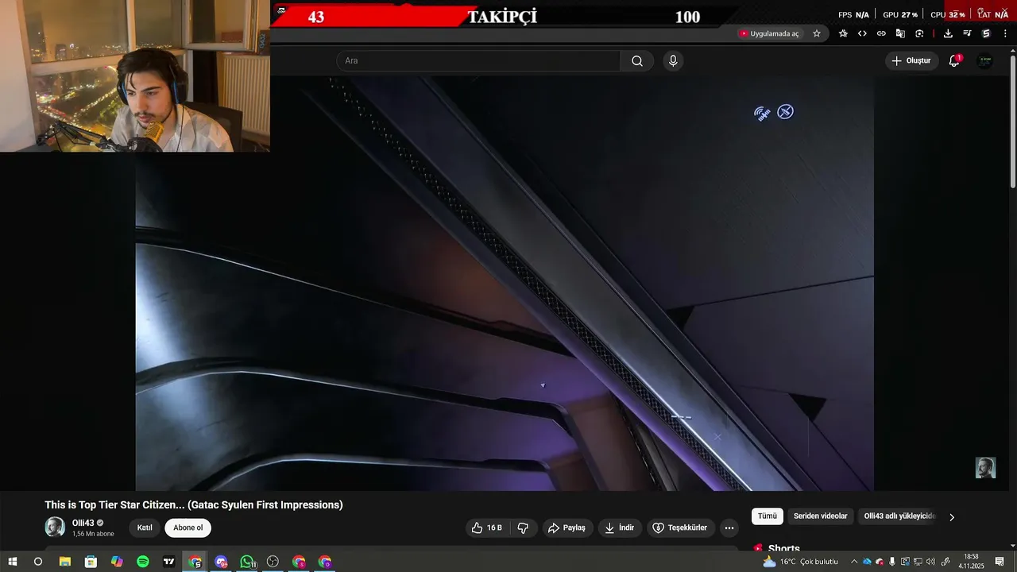Screen dimensions: 1017x572
Task: Open browser downloads icon
Action: [948, 33]
